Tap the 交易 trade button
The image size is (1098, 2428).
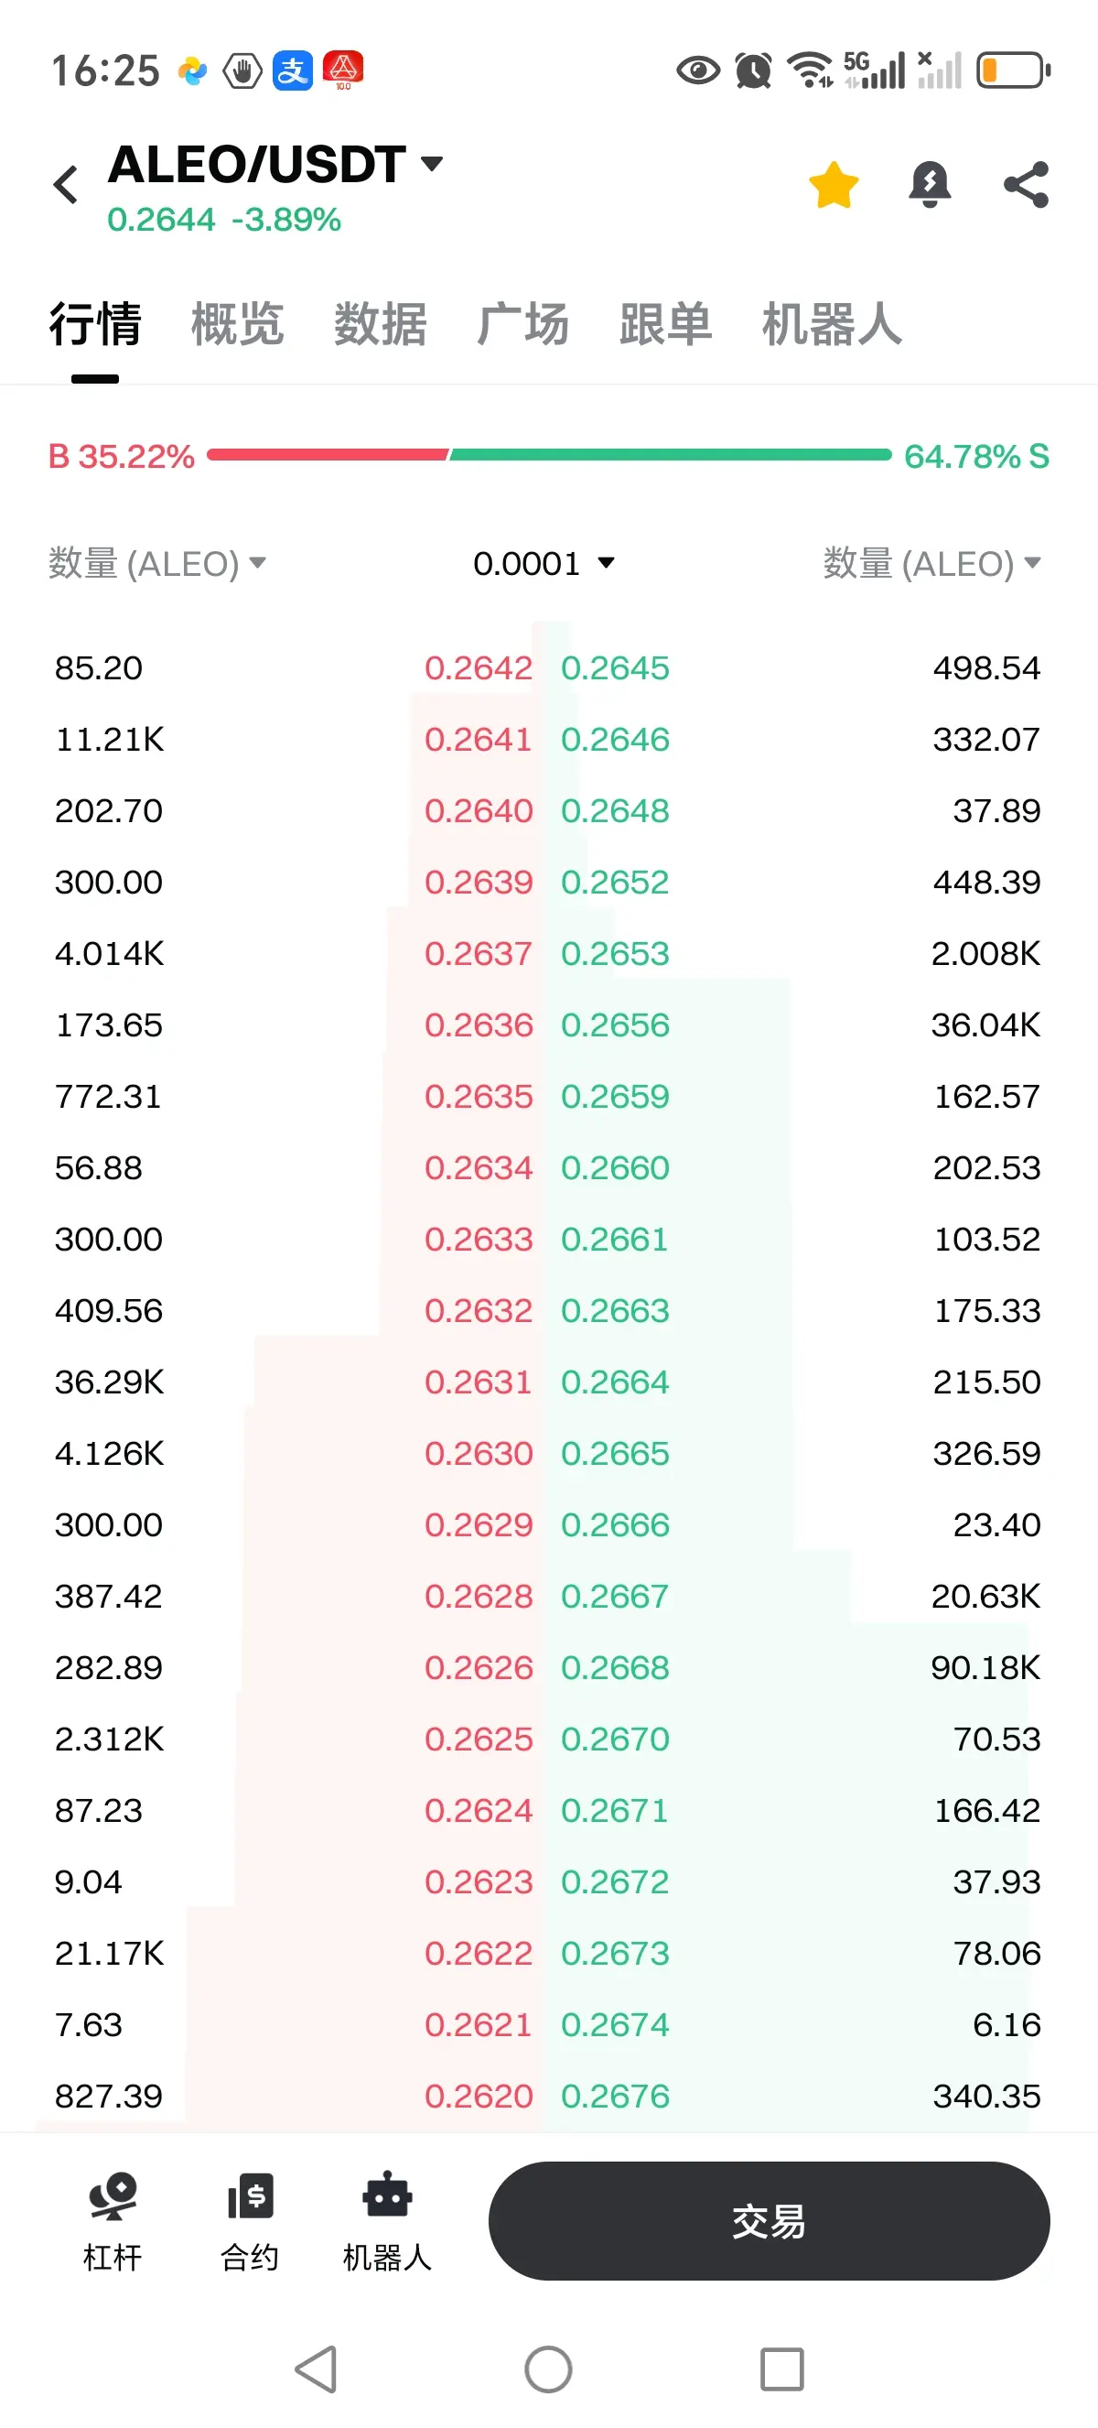(x=769, y=2221)
